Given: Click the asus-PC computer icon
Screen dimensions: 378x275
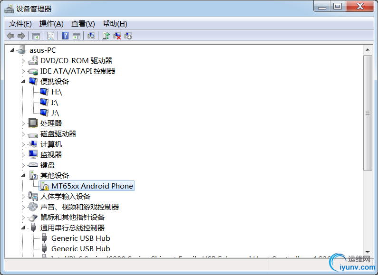Looking at the screenshot, I should pos(22,50).
